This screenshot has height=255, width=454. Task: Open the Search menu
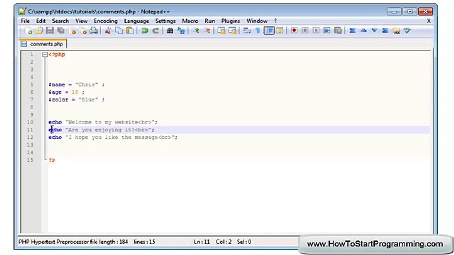60,21
